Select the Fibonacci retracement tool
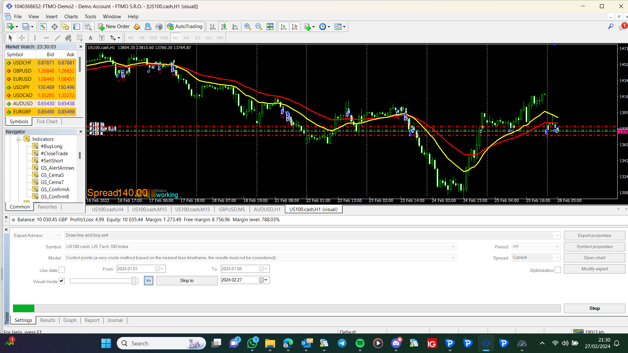Viewport: 628px width, 353px height. 79,38
